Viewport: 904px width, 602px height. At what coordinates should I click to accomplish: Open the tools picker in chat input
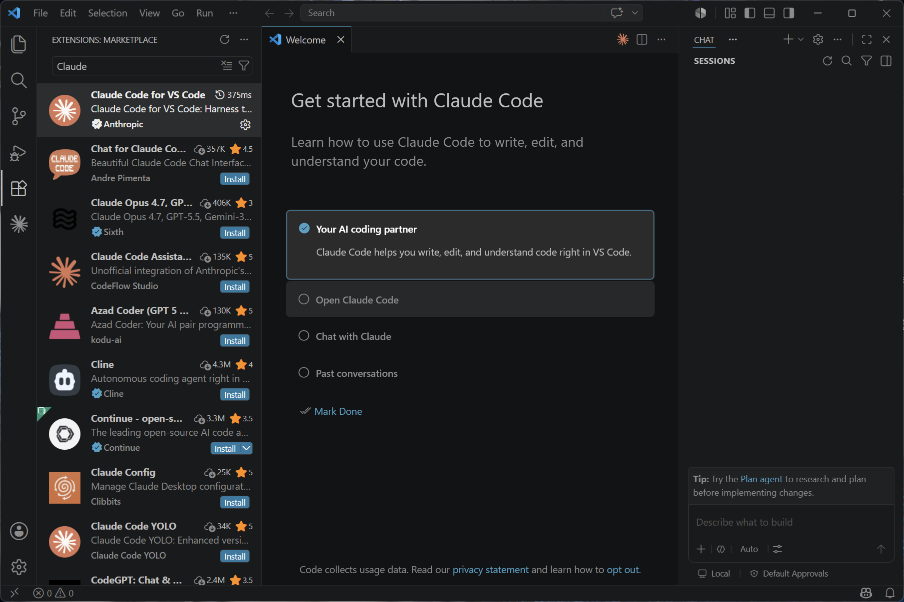(x=778, y=549)
